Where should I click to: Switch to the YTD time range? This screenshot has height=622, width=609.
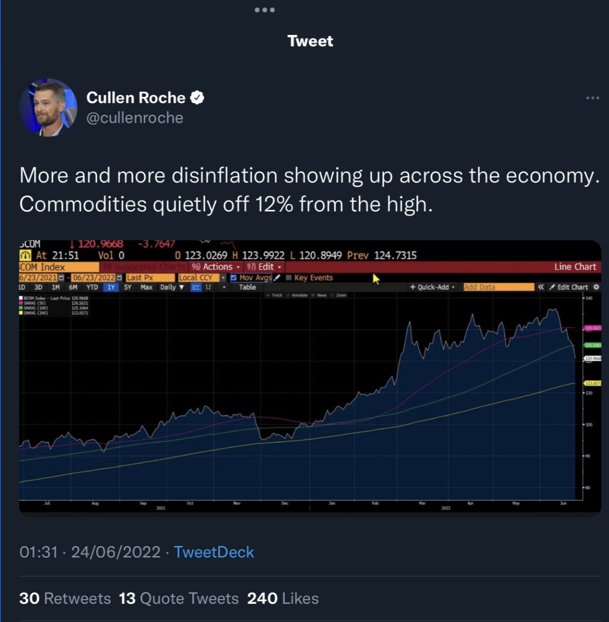pyautogui.click(x=92, y=287)
